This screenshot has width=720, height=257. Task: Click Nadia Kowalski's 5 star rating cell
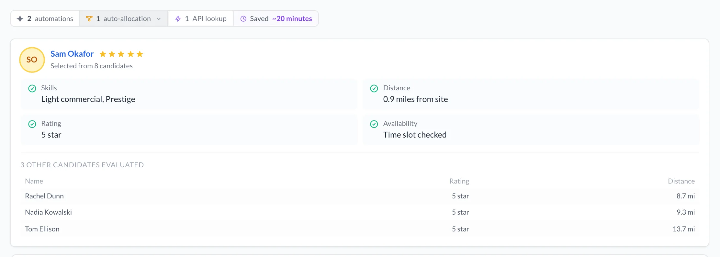(460, 212)
